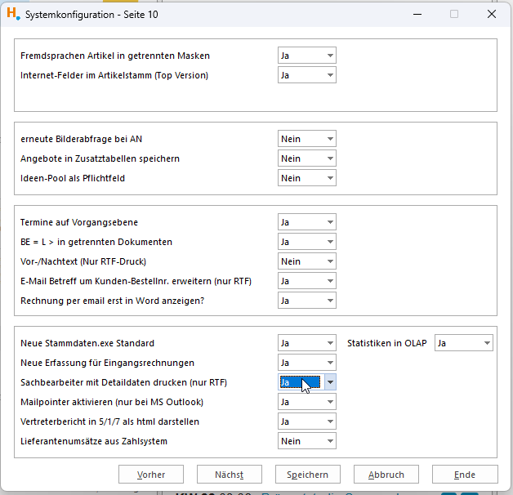513x495 pixels.
Task: Change Angebote in Zusatztabellen speichern setting
Action: pos(306,158)
